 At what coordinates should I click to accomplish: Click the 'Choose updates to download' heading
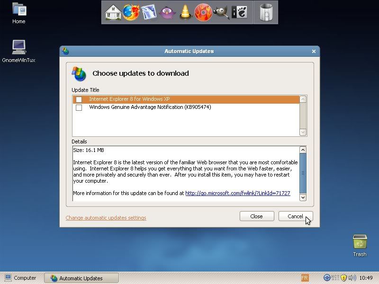[141, 73]
